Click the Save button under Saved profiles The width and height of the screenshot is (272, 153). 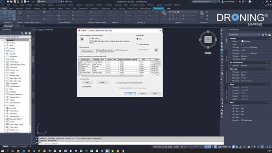[x=102, y=82]
